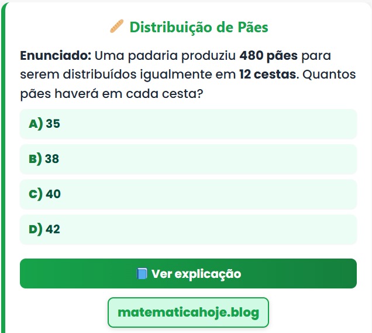Click the green left border of the card
Image resolution: width=372 pixels, height=333 pixels.
pyautogui.click(x=3, y=176)
